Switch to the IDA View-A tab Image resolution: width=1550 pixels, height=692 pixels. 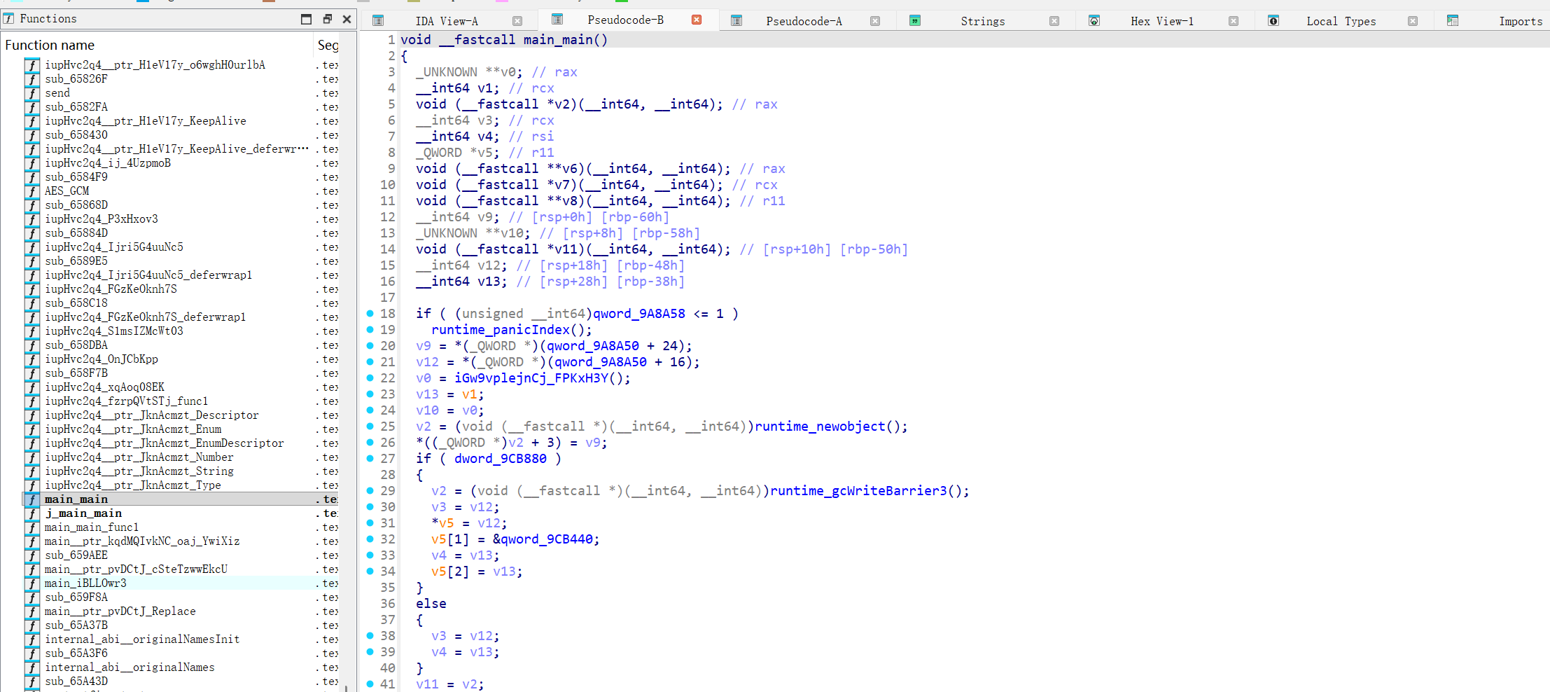click(x=447, y=21)
